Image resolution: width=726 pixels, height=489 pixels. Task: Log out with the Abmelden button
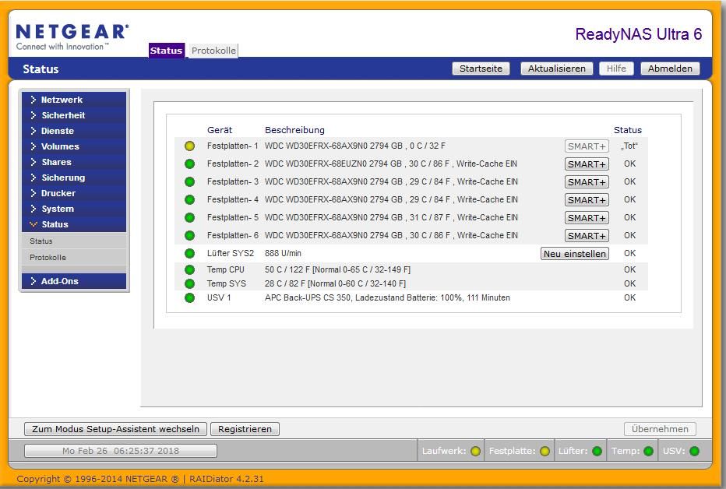(670, 69)
